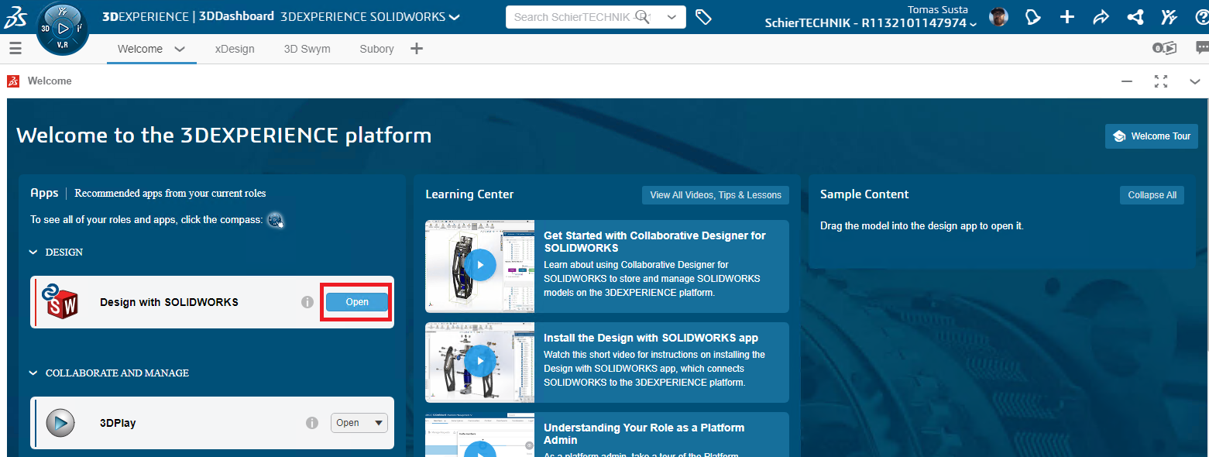The width and height of the screenshot is (1209, 457).
Task: Switch to the 3D Swym tab
Action: (x=307, y=49)
